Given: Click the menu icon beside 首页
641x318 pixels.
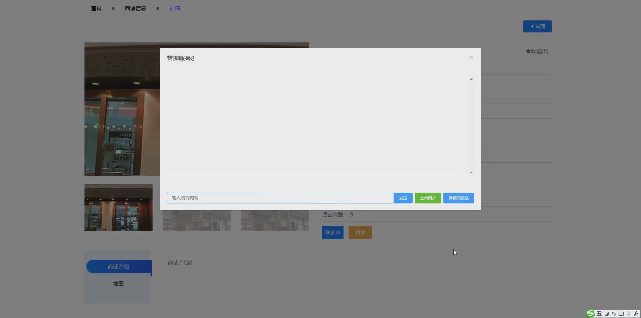Looking at the screenshot, I should 113,8.
